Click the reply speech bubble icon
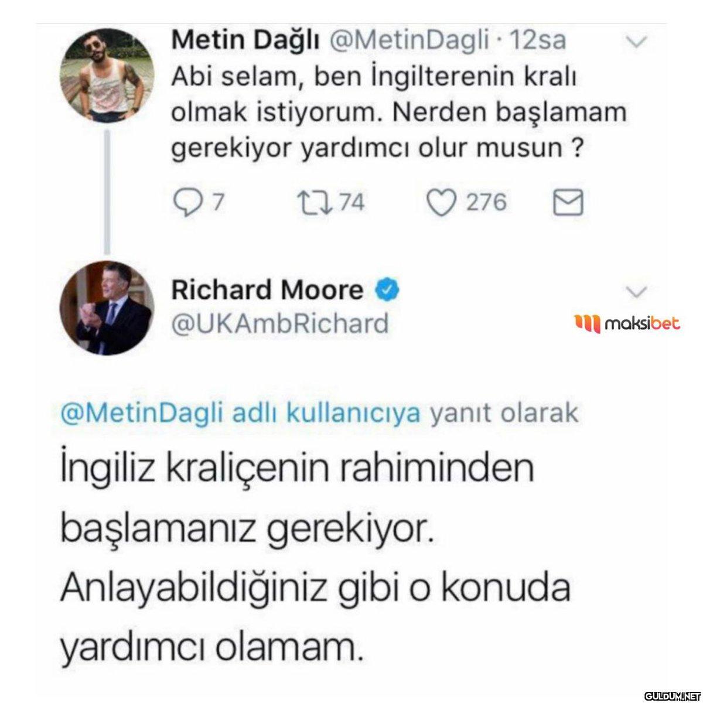 (x=189, y=203)
